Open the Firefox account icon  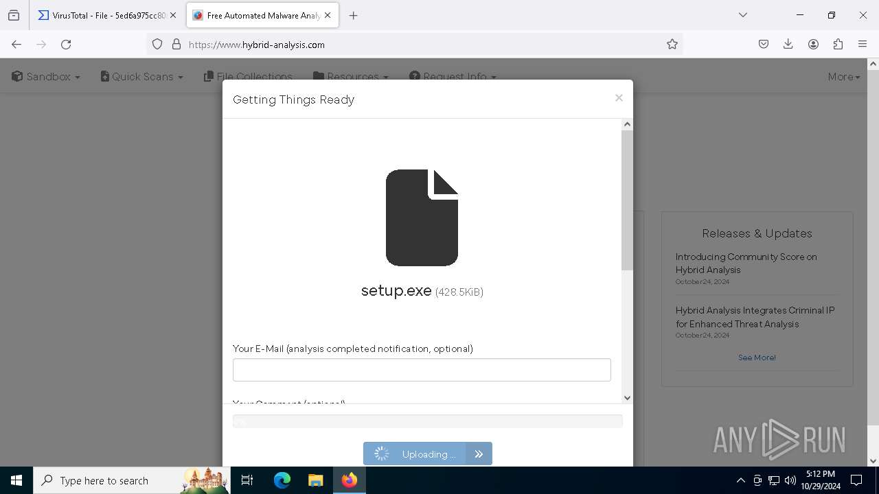coord(813,44)
